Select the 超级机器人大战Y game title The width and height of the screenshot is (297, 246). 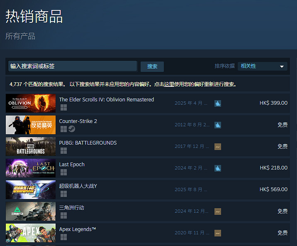(78, 186)
